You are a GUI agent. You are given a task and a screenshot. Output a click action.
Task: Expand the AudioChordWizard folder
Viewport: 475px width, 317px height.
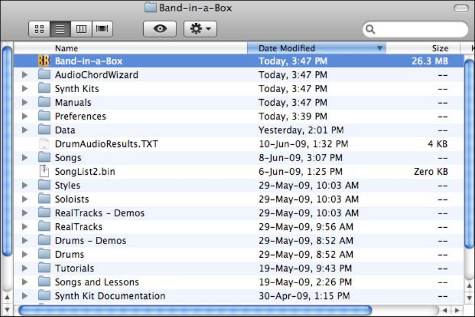tap(24, 75)
